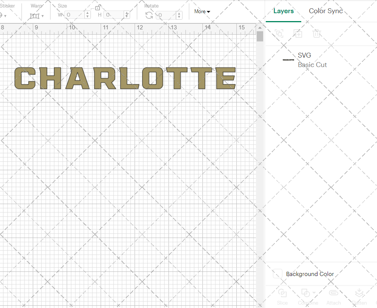Click the Attach paperclip icon
This screenshot has width=377, height=308.
point(334,293)
